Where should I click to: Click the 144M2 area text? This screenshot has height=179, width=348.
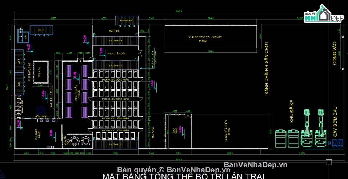203,41
